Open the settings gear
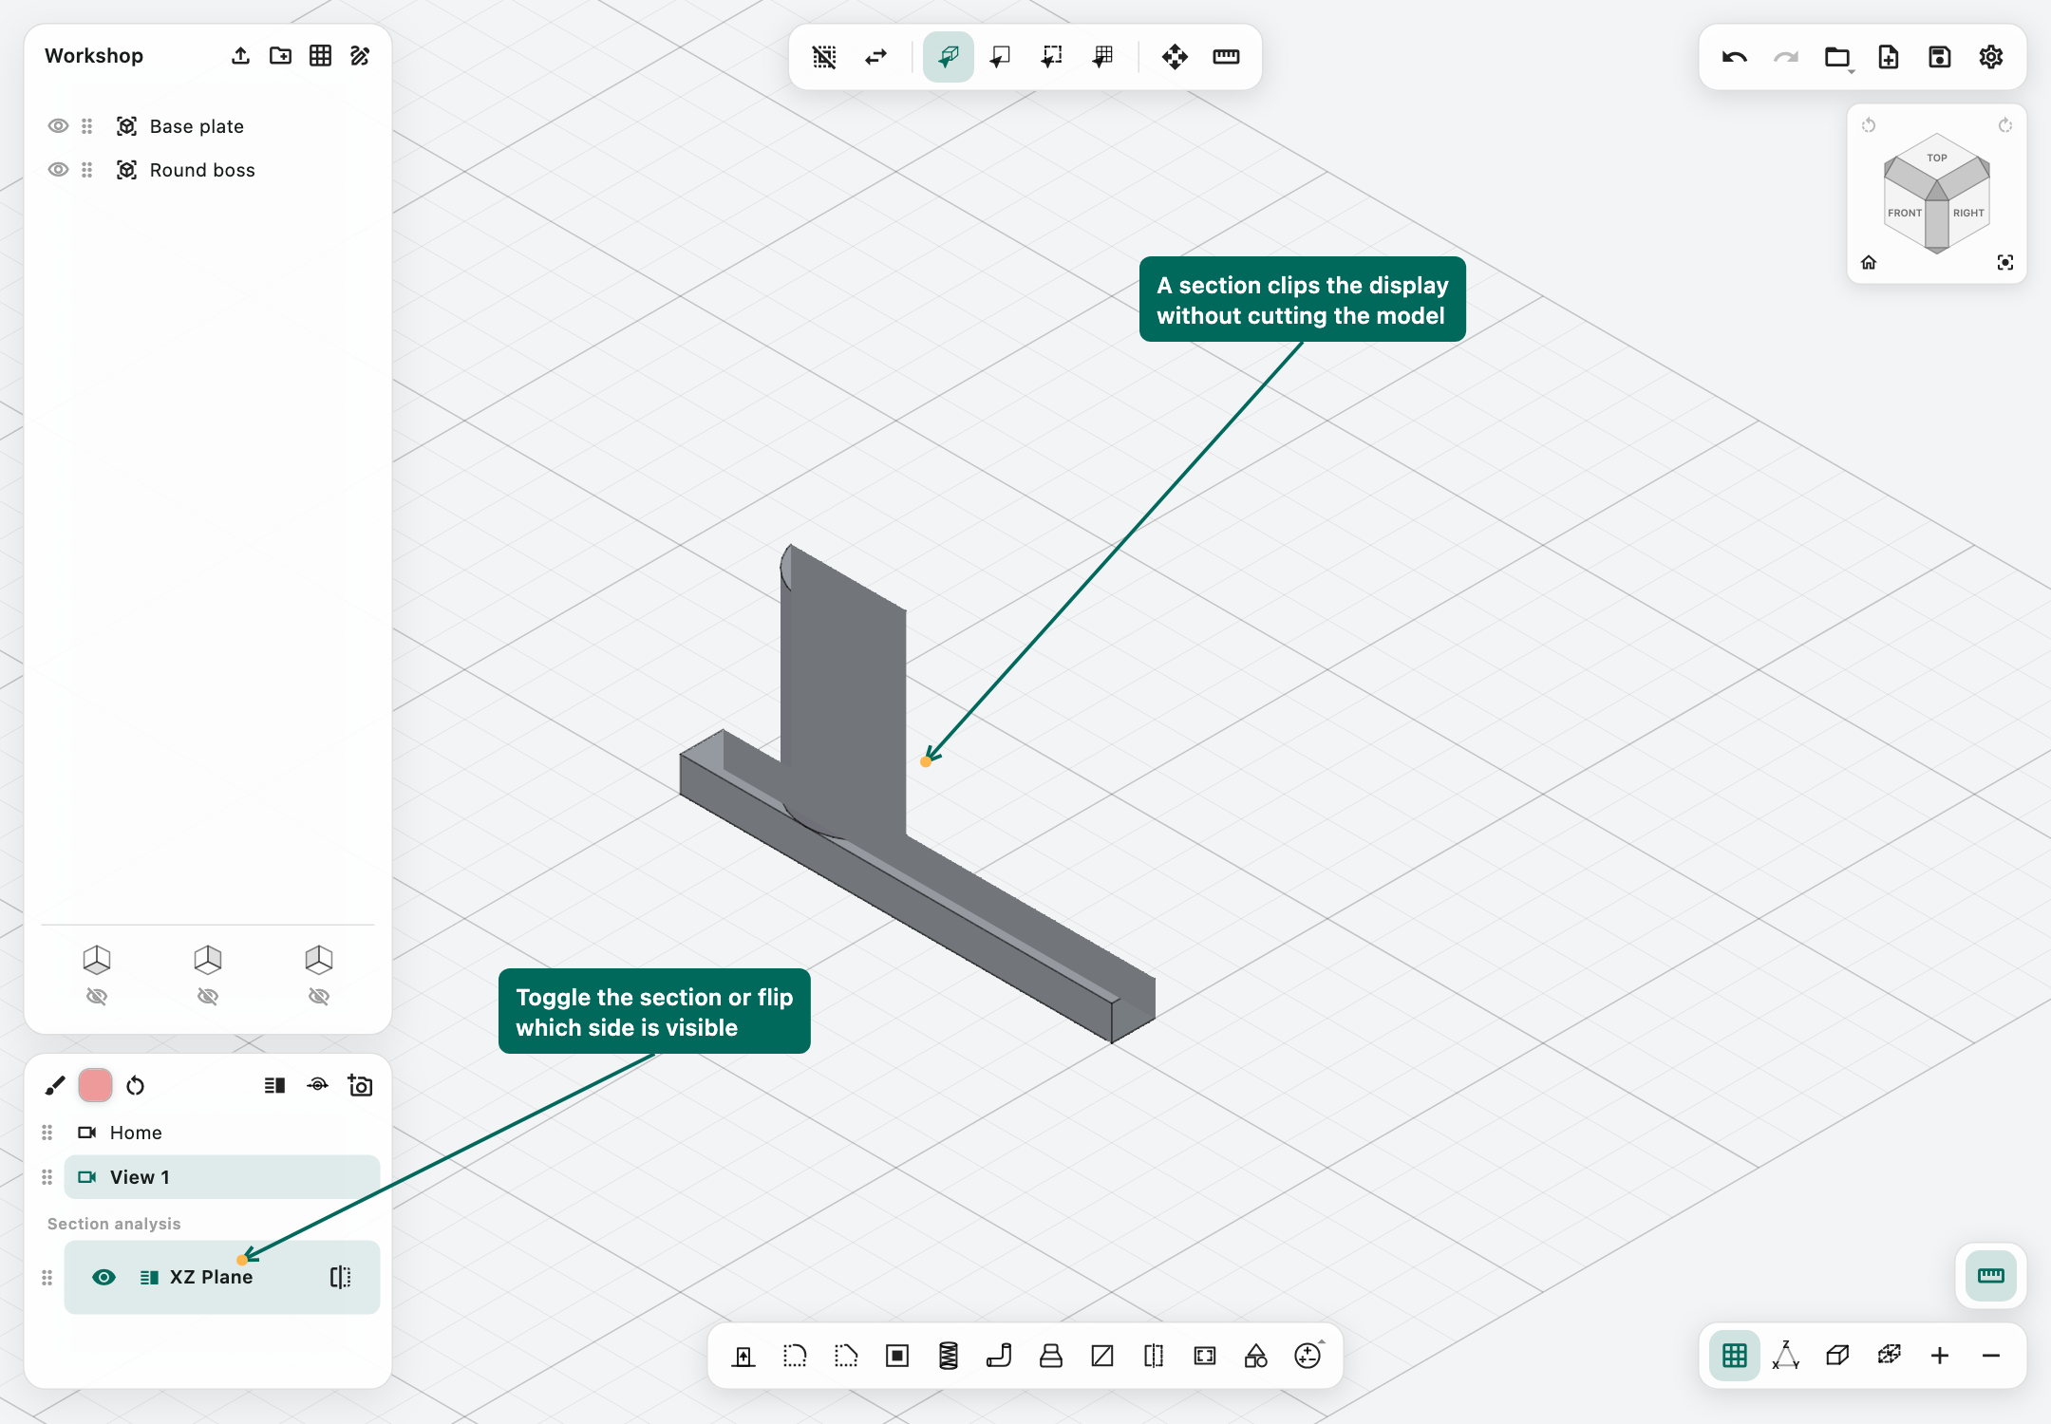 point(1991,57)
